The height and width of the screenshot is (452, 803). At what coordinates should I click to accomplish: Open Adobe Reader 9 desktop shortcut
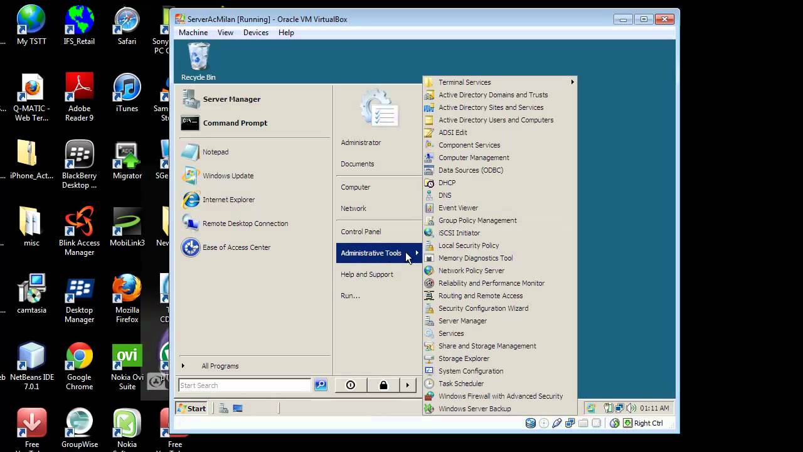click(80, 97)
